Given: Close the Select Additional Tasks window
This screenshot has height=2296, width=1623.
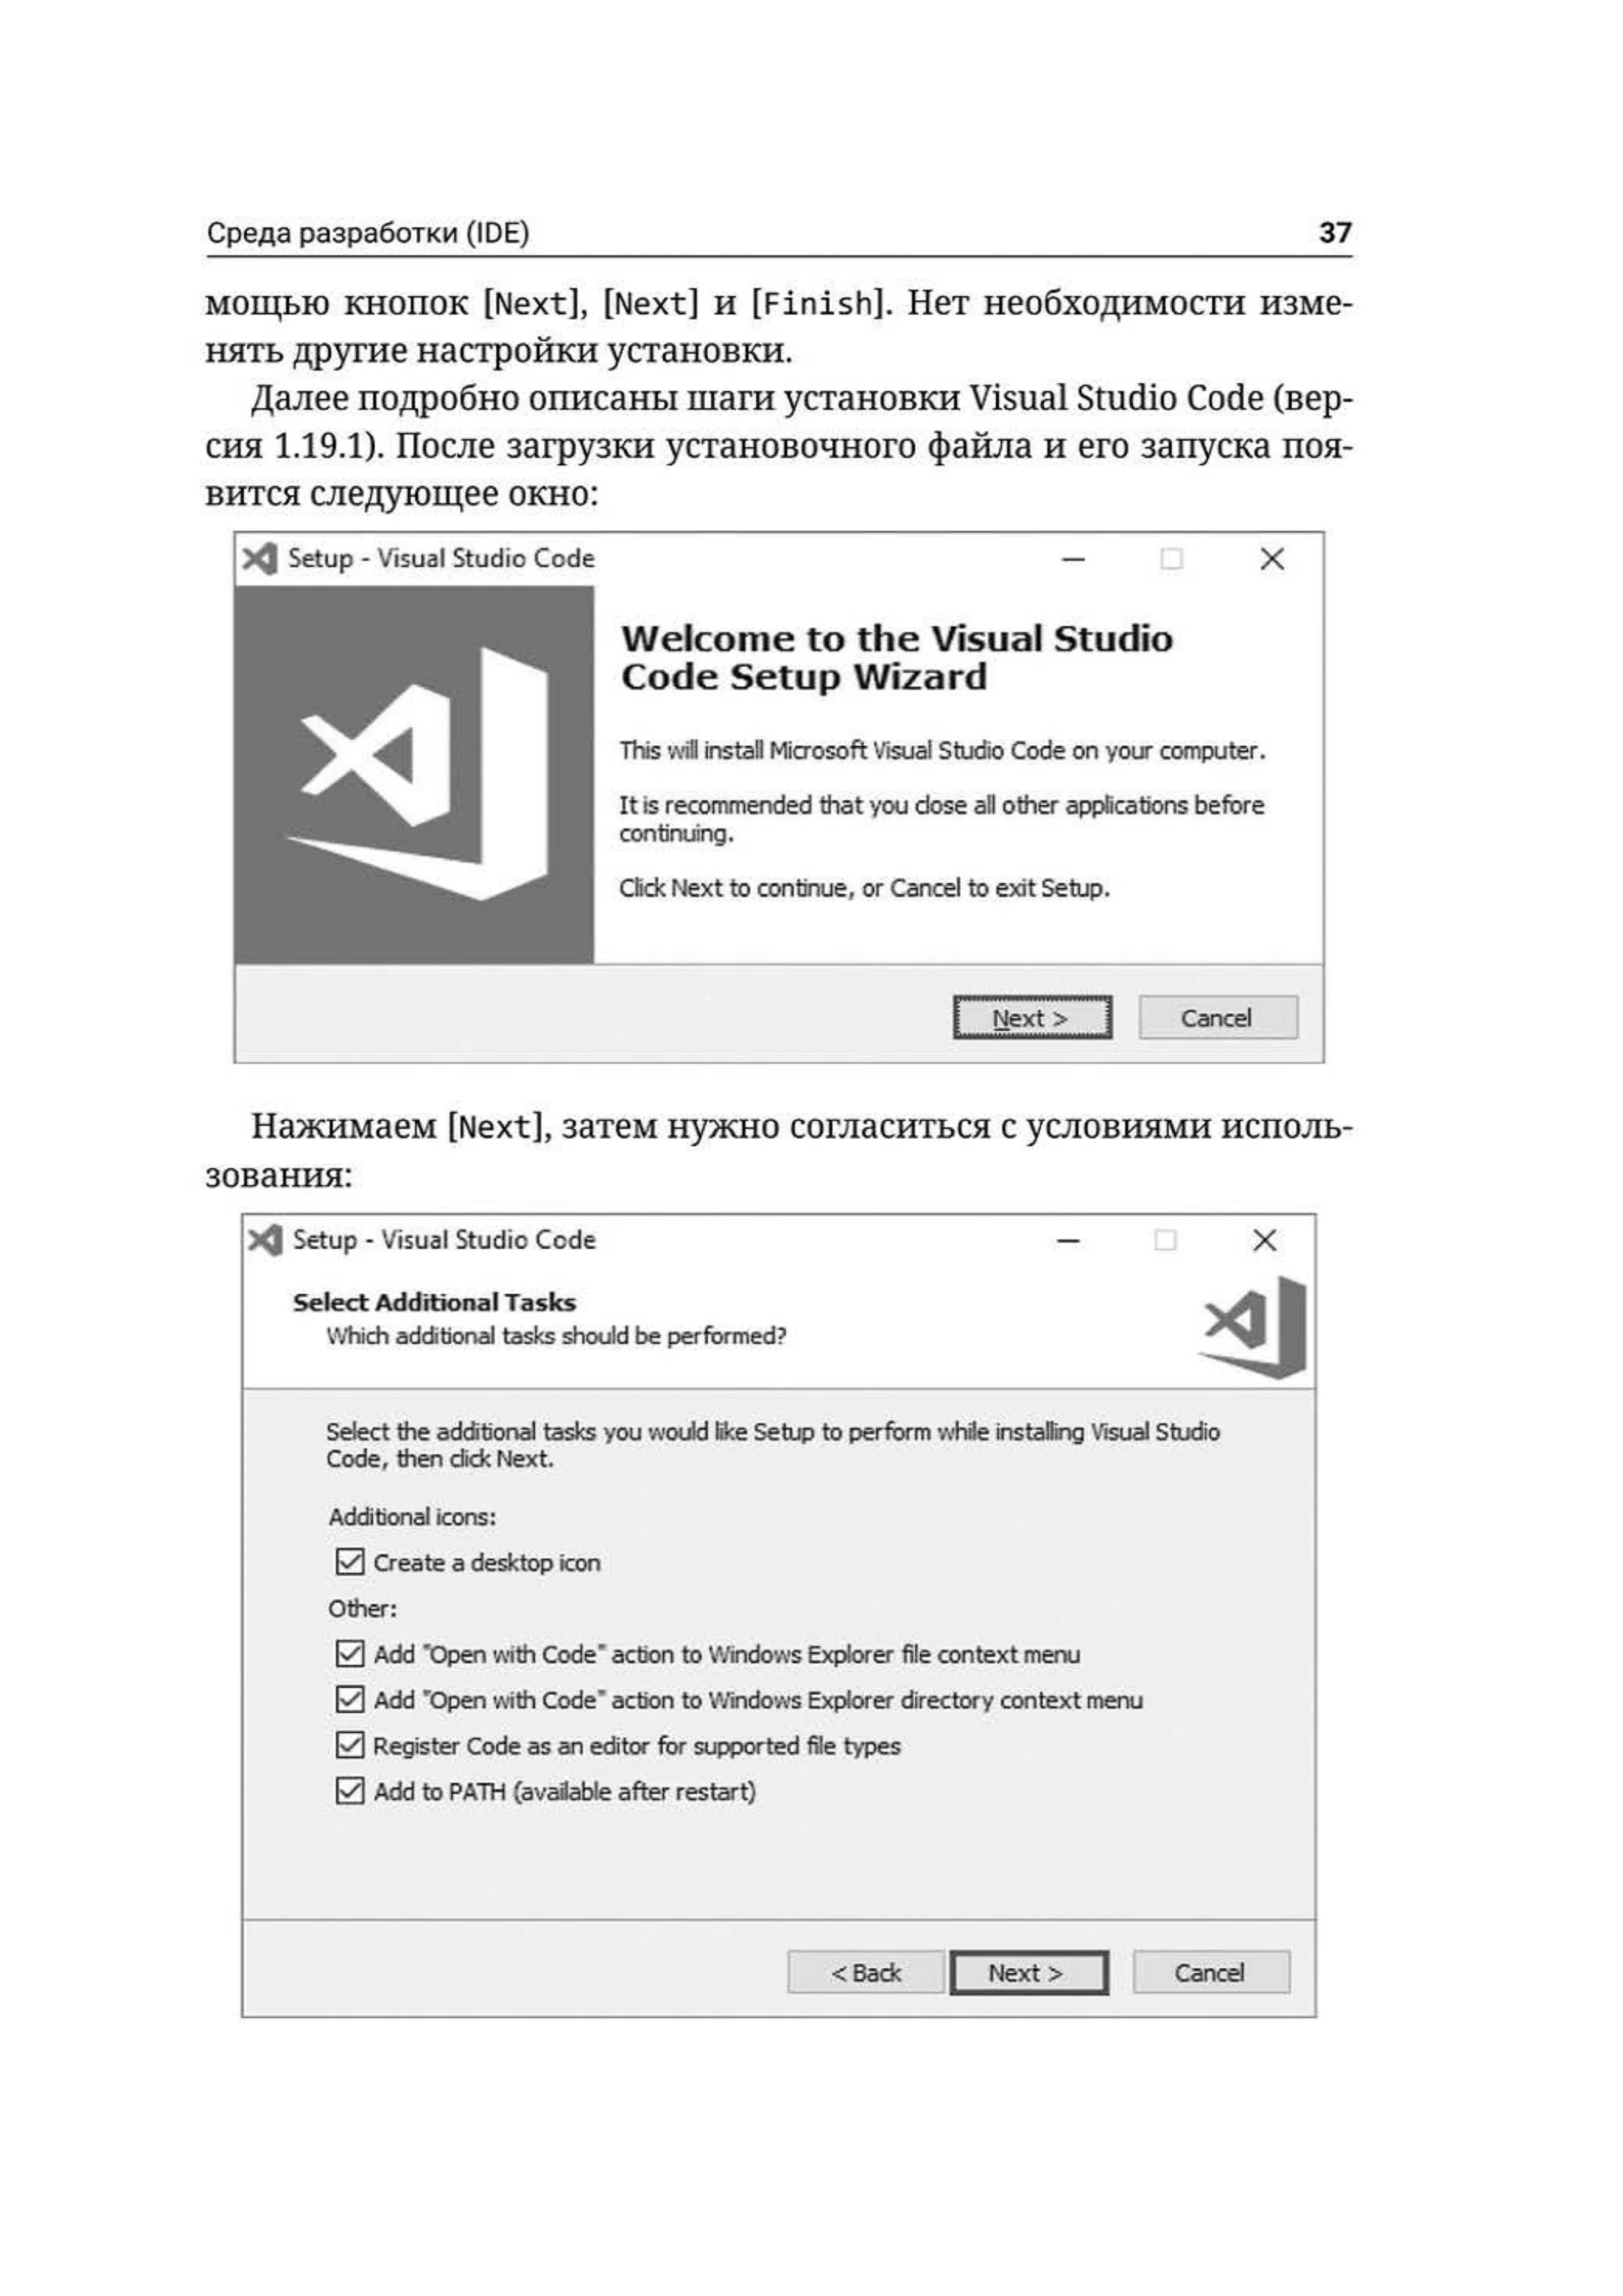Looking at the screenshot, I should click(1264, 1240).
